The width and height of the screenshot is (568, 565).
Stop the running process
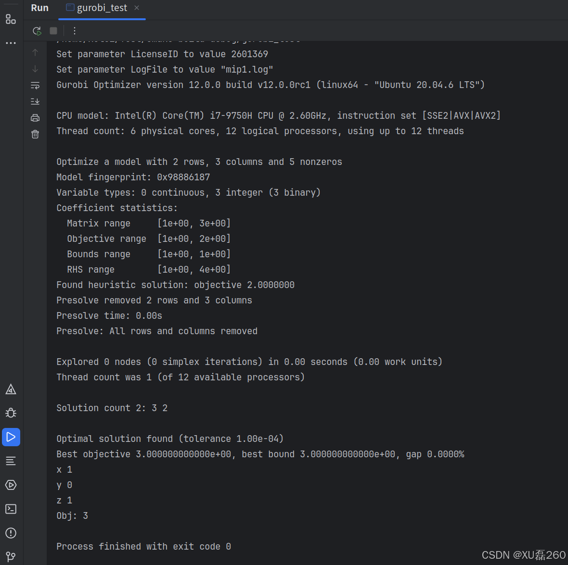coord(53,30)
